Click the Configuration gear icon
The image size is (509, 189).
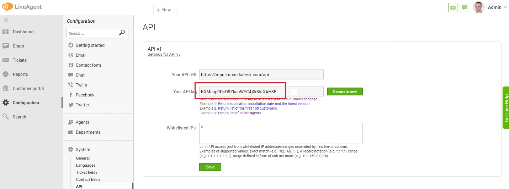tap(6, 103)
